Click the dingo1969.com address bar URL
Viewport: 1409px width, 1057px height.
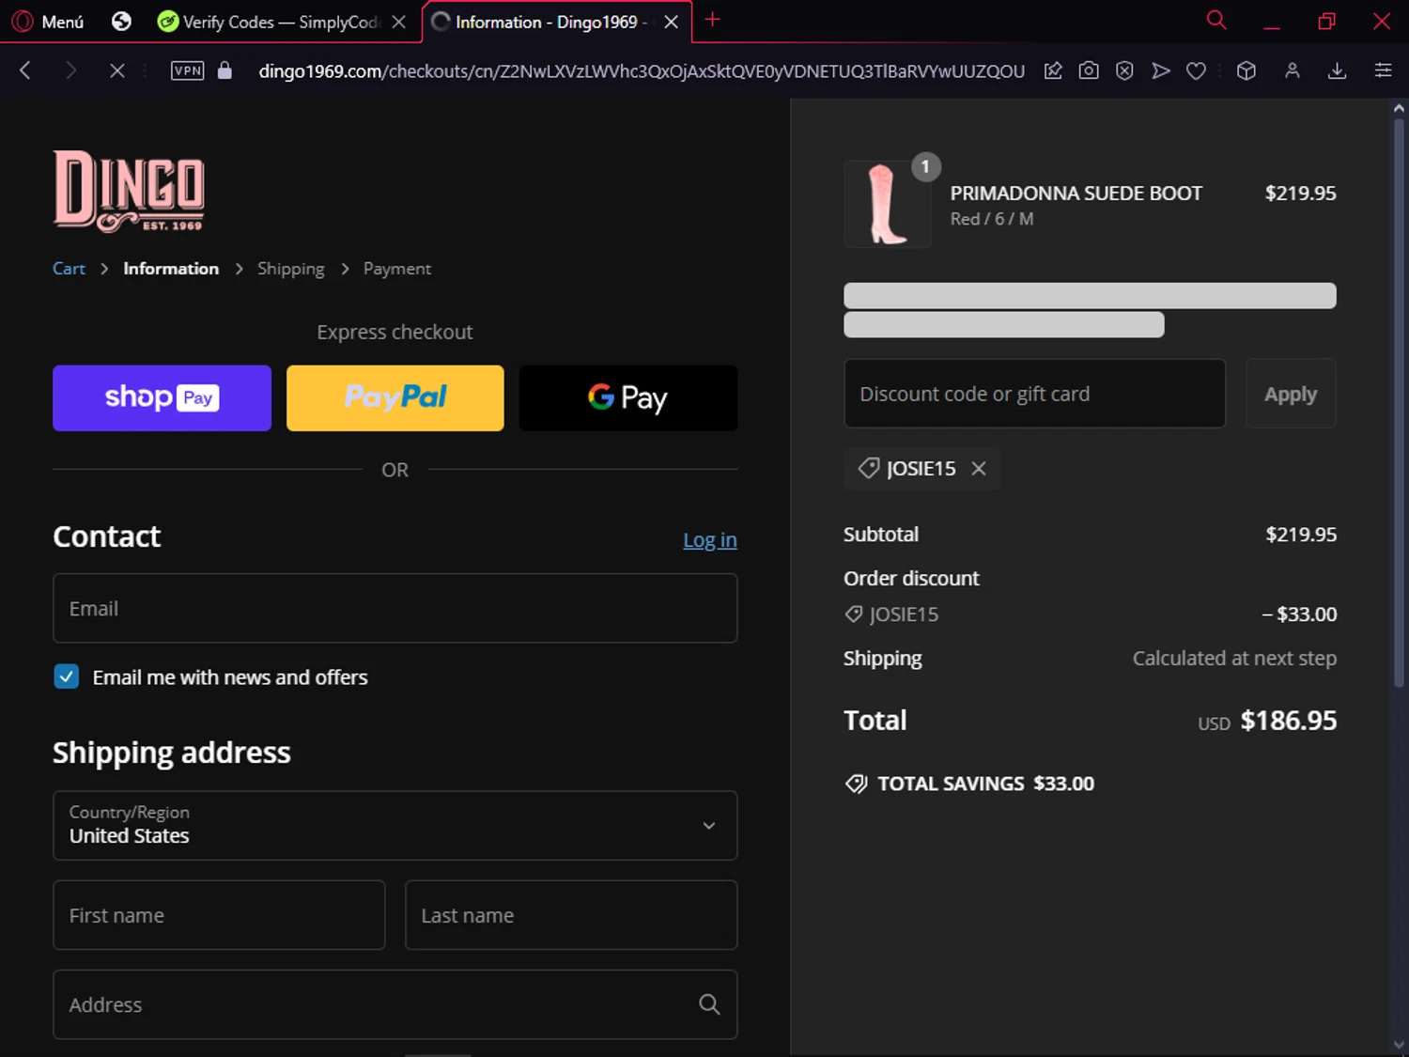coord(641,71)
